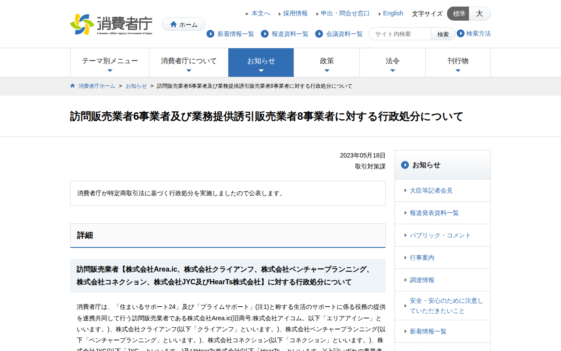Expand the テーマ別メニュー dropdown
The height and width of the screenshot is (351, 561).
pos(110,62)
